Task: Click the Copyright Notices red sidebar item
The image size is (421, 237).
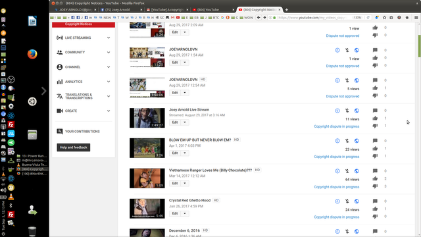Action: [84, 24]
